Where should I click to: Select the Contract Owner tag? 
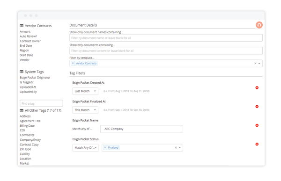pos(30,41)
